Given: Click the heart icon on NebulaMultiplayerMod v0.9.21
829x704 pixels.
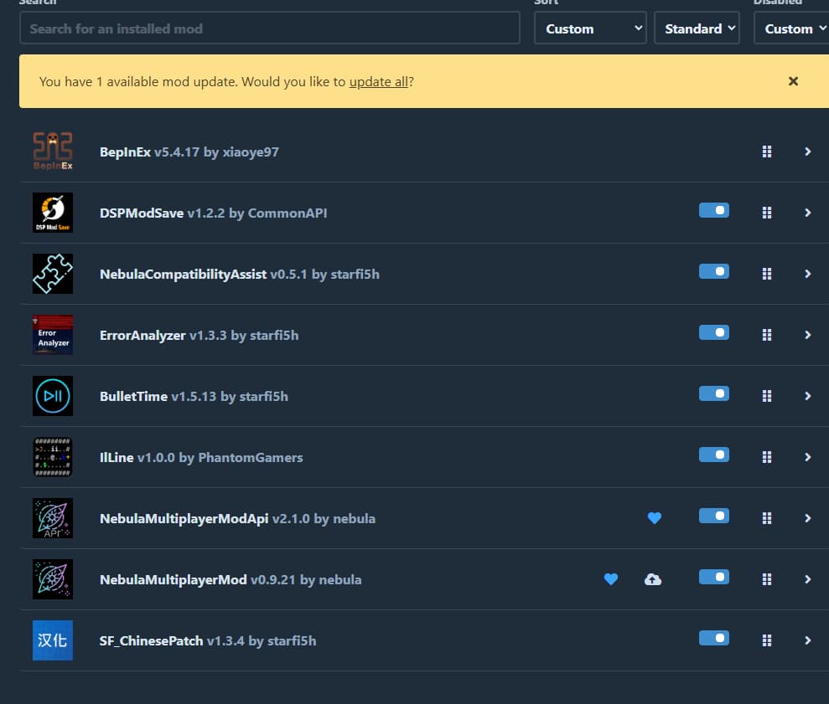Looking at the screenshot, I should [611, 579].
